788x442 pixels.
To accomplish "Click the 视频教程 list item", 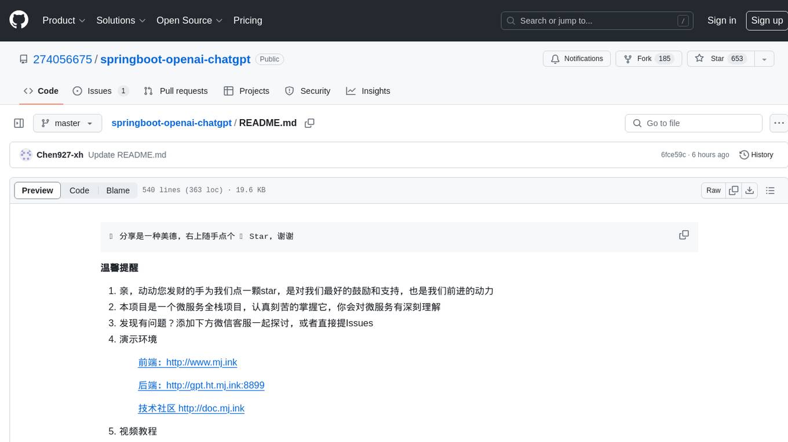I will [138, 432].
